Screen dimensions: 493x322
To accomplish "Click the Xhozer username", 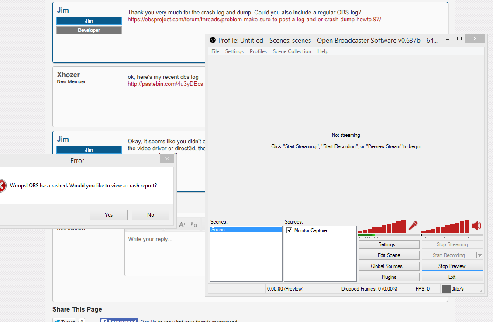I will (x=68, y=75).
